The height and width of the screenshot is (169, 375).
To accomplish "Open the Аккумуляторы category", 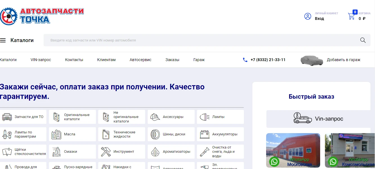I will pos(220,134).
